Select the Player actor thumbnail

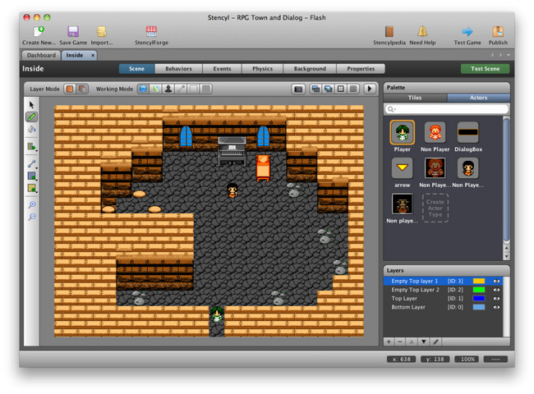tap(402, 132)
